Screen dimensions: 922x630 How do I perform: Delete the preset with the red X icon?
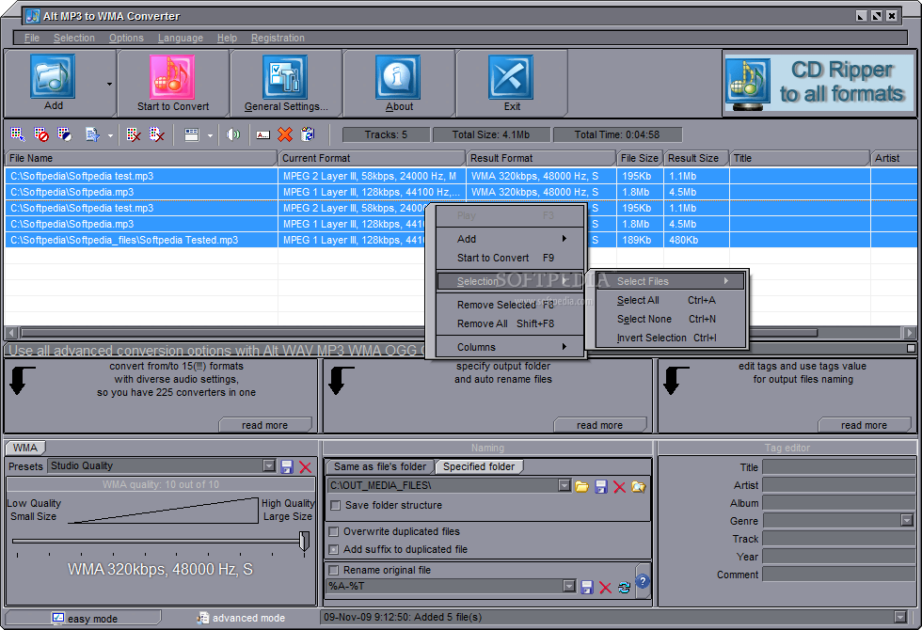coord(305,467)
